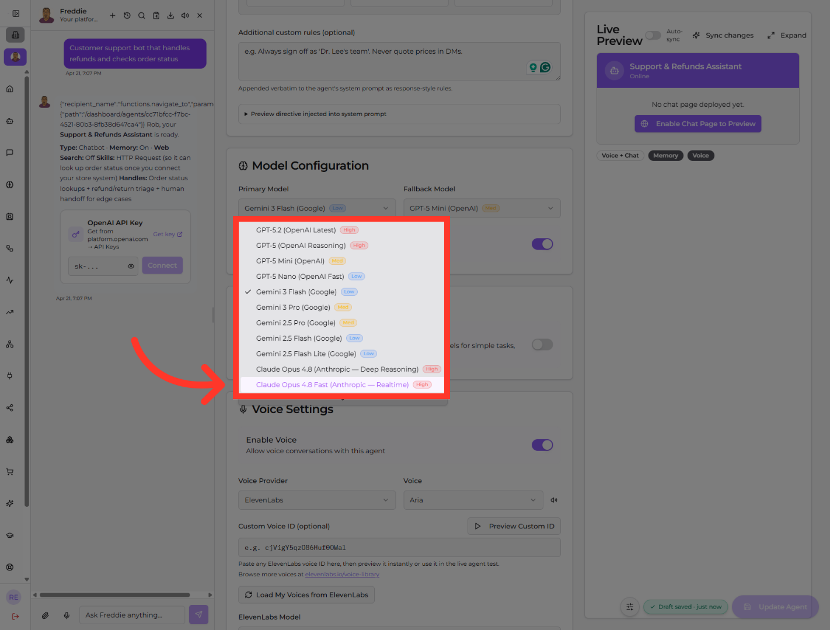This screenshot has height=630, width=830.
Task: Mute Freddie's voice with the speaker icon in chat header
Action: tap(185, 16)
